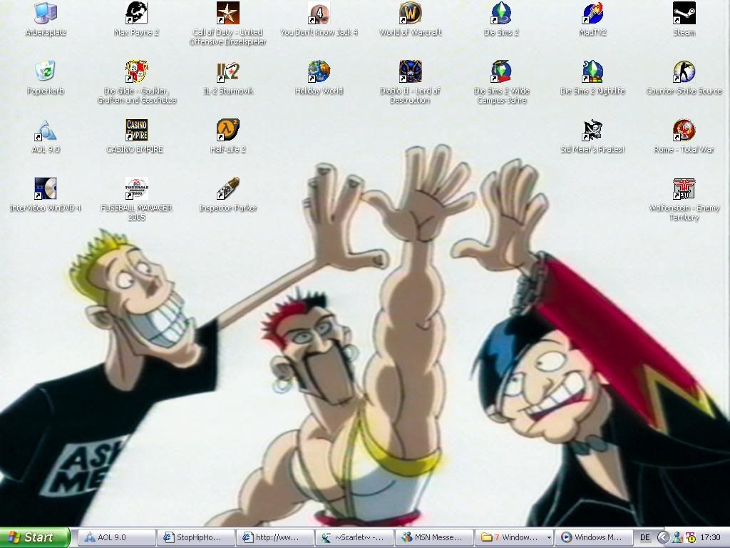Expand the grouped Windows Explorer taskbar button

514,537
